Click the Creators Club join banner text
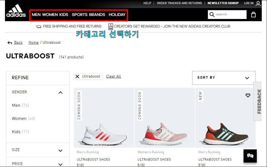The height and width of the screenshot is (167, 267). [172, 26]
